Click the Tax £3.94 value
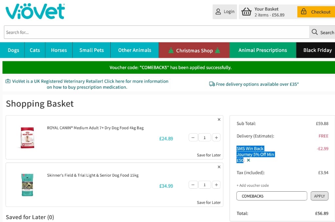The height and width of the screenshot is (222, 335). [323, 173]
